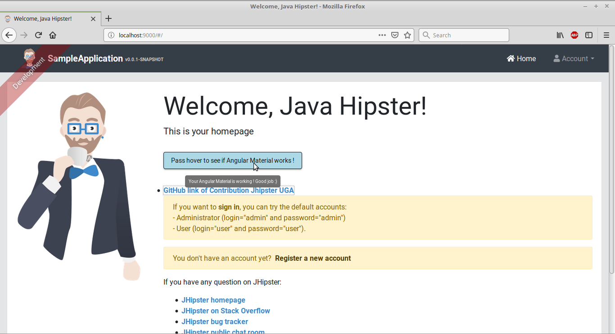Image resolution: width=615 pixels, height=334 pixels.
Task: Go to Home in the navbar
Action: point(521,58)
